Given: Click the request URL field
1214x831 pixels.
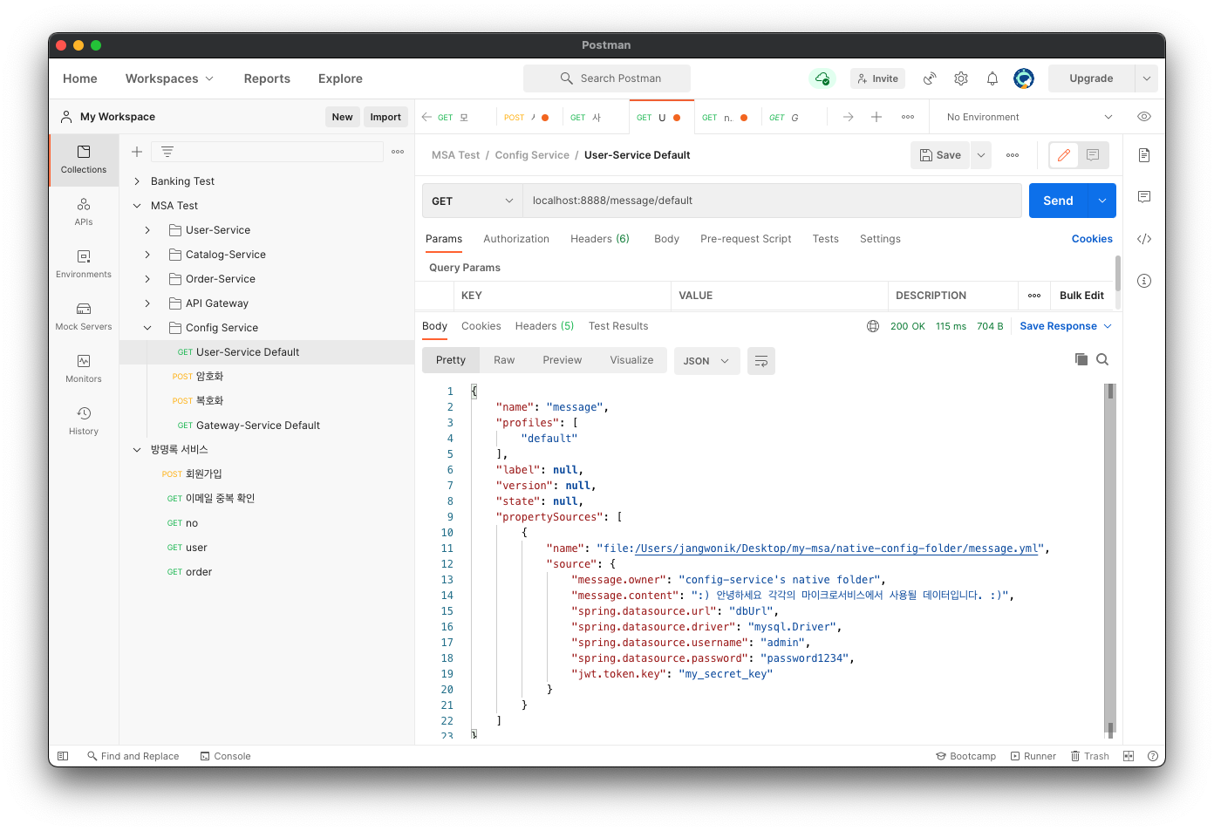Looking at the screenshot, I should tap(772, 201).
